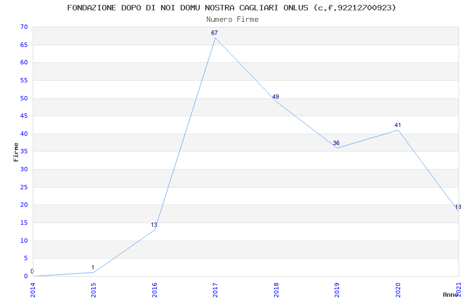
Task: Select the 2016 x-axis year label
Action: [154, 290]
